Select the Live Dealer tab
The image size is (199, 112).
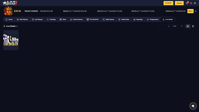coord(168,19)
